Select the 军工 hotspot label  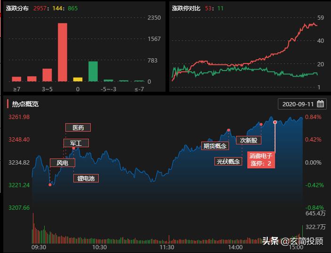76,143
